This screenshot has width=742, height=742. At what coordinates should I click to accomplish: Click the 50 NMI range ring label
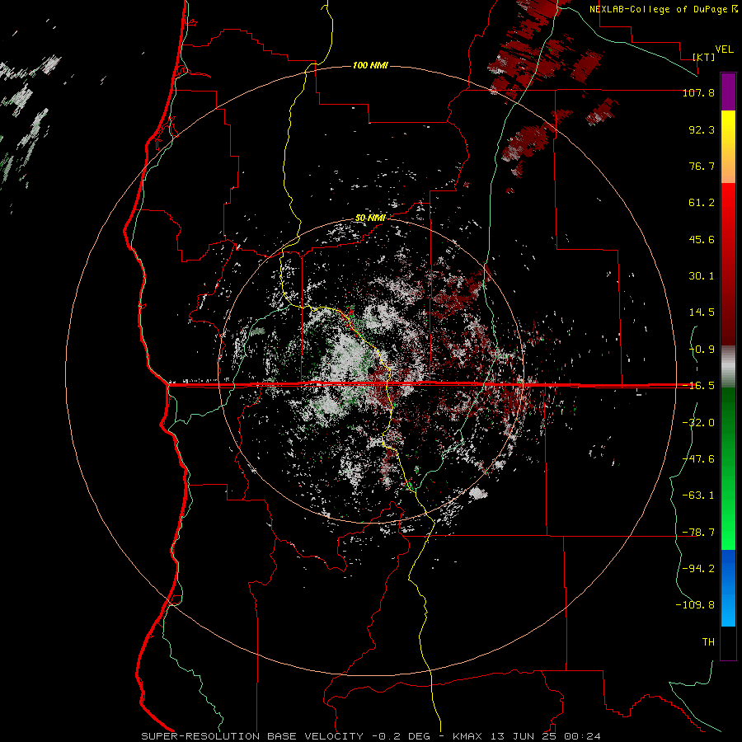tap(370, 218)
